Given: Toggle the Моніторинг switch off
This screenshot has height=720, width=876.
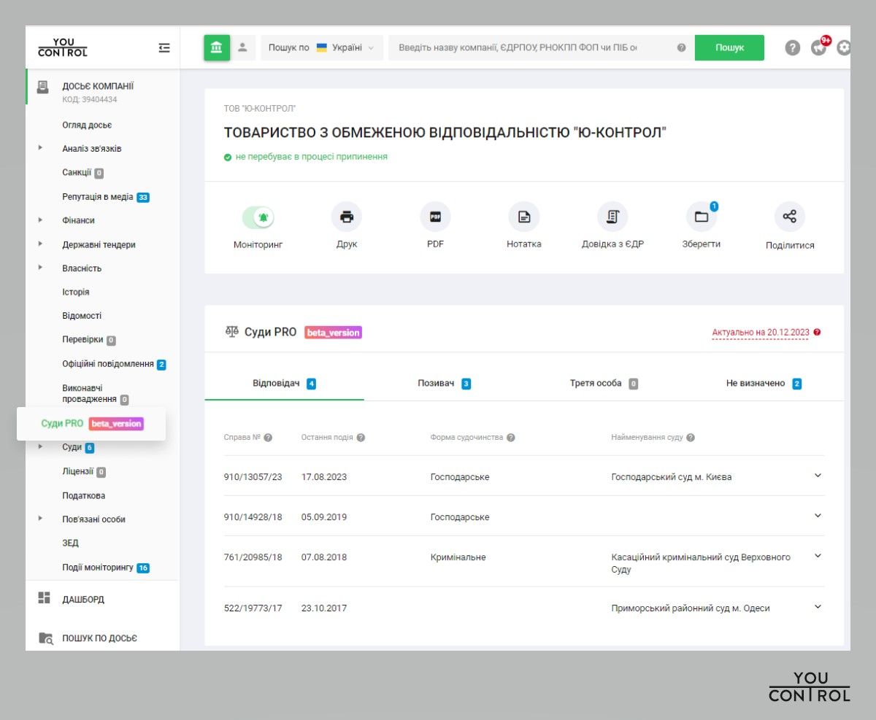Looking at the screenshot, I should [258, 217].
